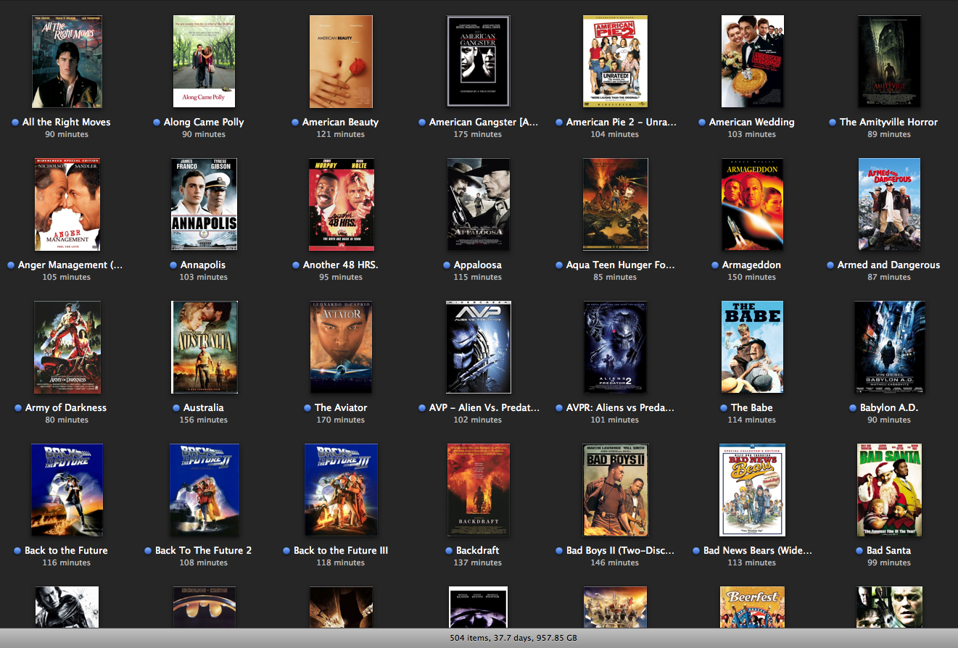Select the Along Came Polly poster
The image size is (958, 648).
click(204, 62)
